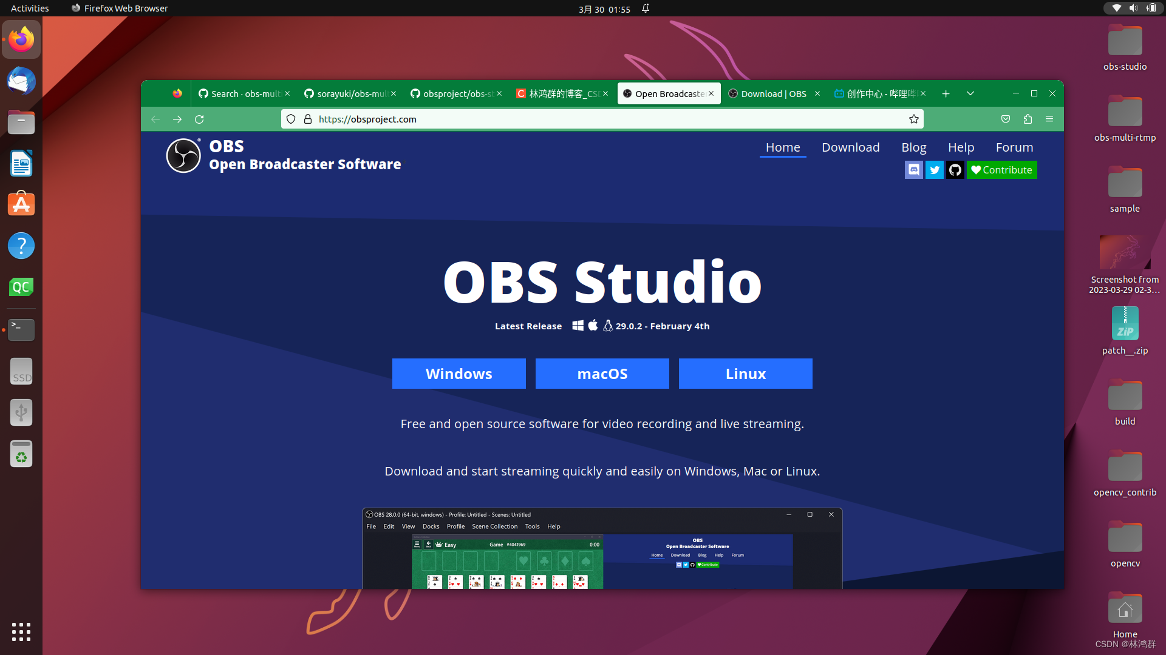The image size is (1166, 655).
Task: Open Forum in OBS site navigation
Action: pyautogui.click(x=1014, y=147)
